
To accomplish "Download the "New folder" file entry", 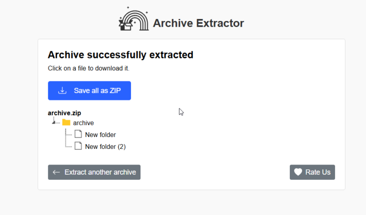I will (x=100, y=135).
